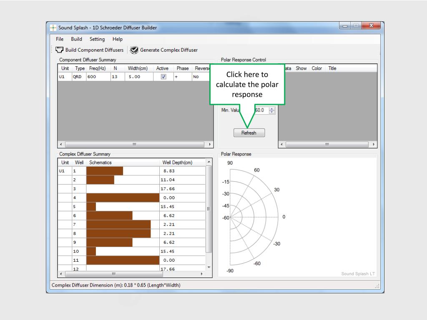Select the QRD type cell
The height and width of the screenshot is (320, 427).
(x=79, y=77)
